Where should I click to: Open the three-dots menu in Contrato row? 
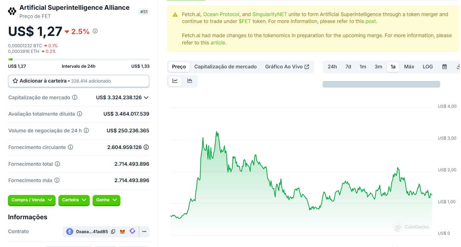(144, 232)
